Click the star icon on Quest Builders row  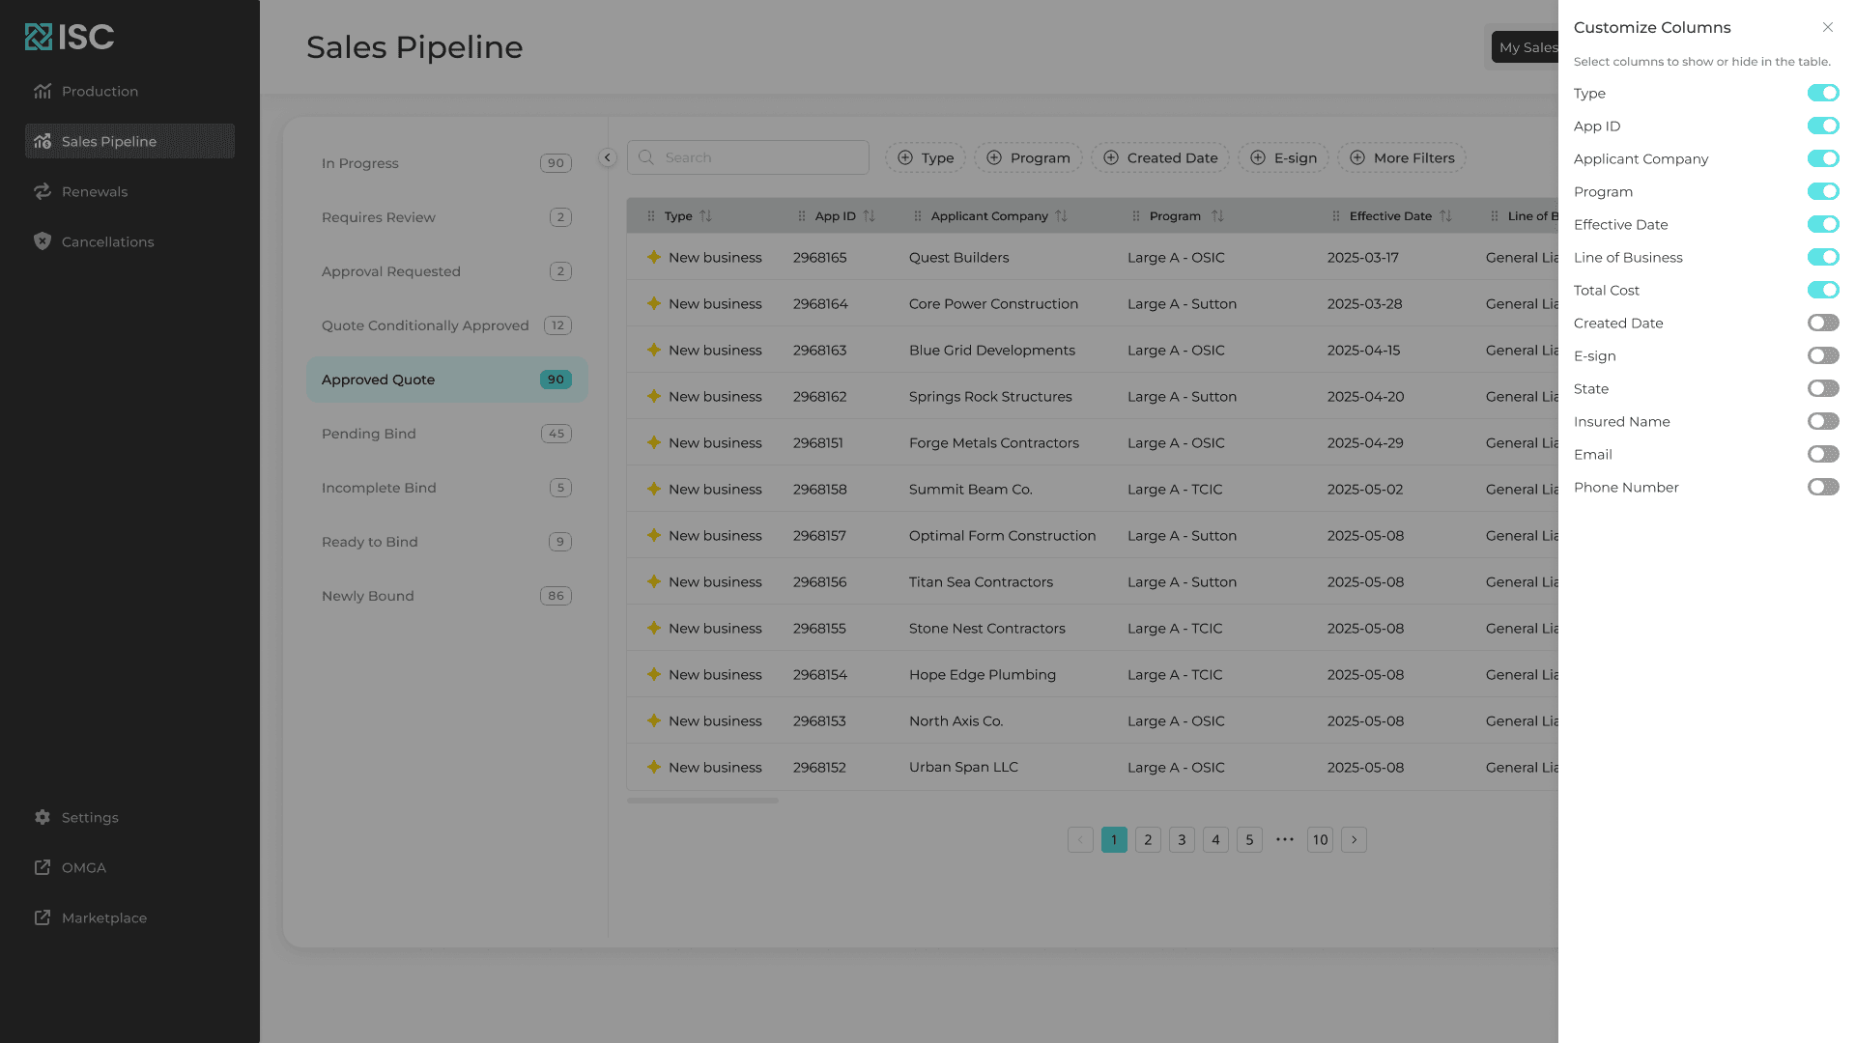click(654, 257)
